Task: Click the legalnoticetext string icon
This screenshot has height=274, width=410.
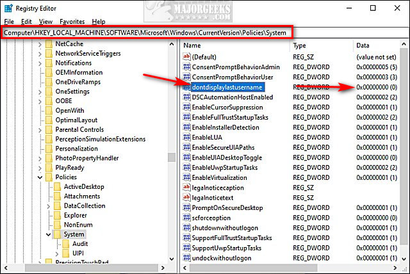Action: [x=186, y=197]
